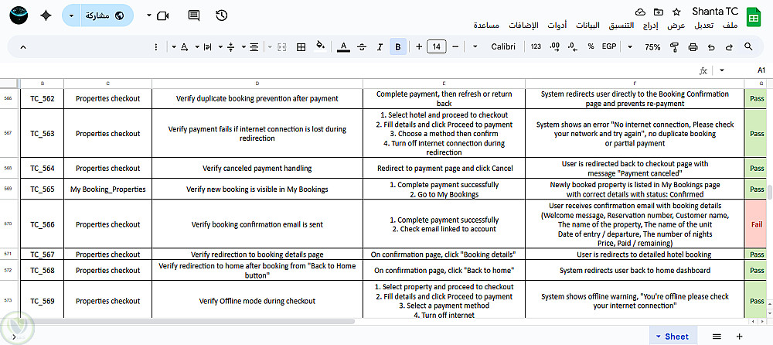The width and height of the screenshot is (773, 345).
Task: Open the Gemini sparkle assistant
Action: pyautogui.click(x=46, y=15)
